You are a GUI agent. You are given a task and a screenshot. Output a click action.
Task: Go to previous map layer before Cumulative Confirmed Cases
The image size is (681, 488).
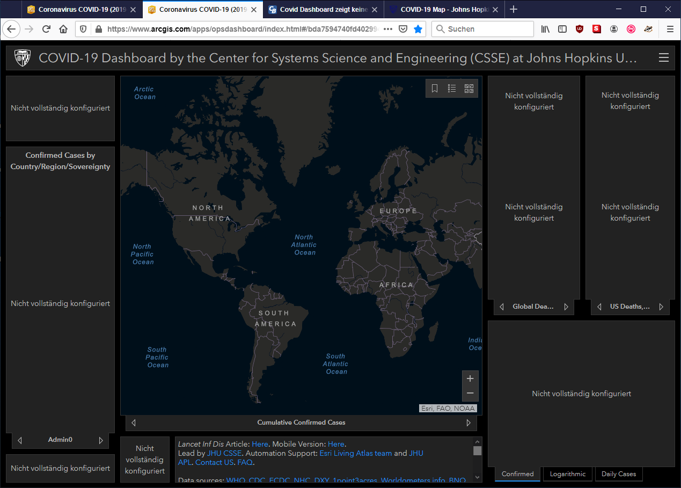pyautogui.click(x=134, y=423)
